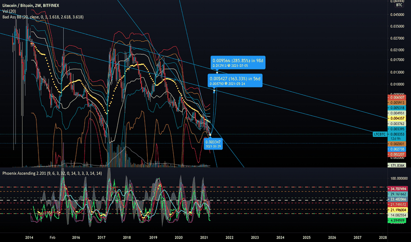Click 2026 on the time axis
This screenshot has height=242, width=411.
[x=332, y=238]
